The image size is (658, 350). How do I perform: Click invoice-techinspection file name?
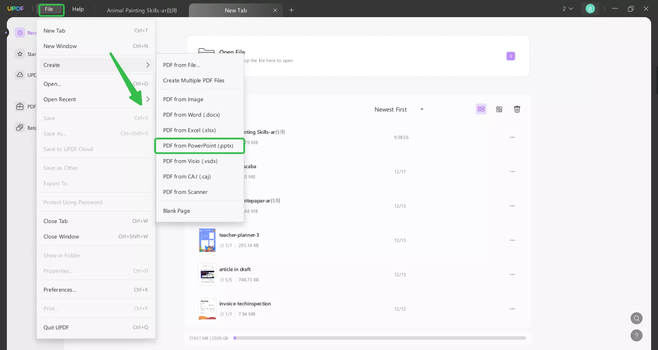click(x=245, y=304)
